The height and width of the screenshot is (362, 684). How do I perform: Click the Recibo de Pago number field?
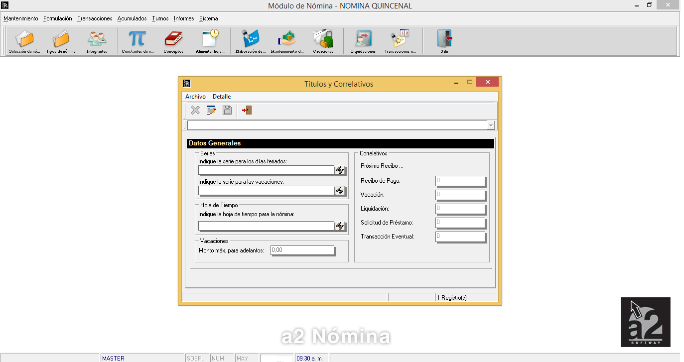pyautogui.click(x=460, y=181)
